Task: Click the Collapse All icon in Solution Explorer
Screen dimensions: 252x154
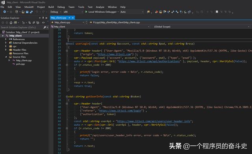Action: coord(33,23)
